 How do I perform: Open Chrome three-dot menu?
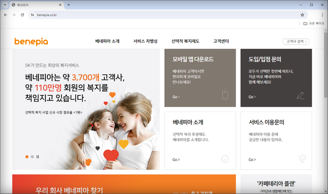322,15
